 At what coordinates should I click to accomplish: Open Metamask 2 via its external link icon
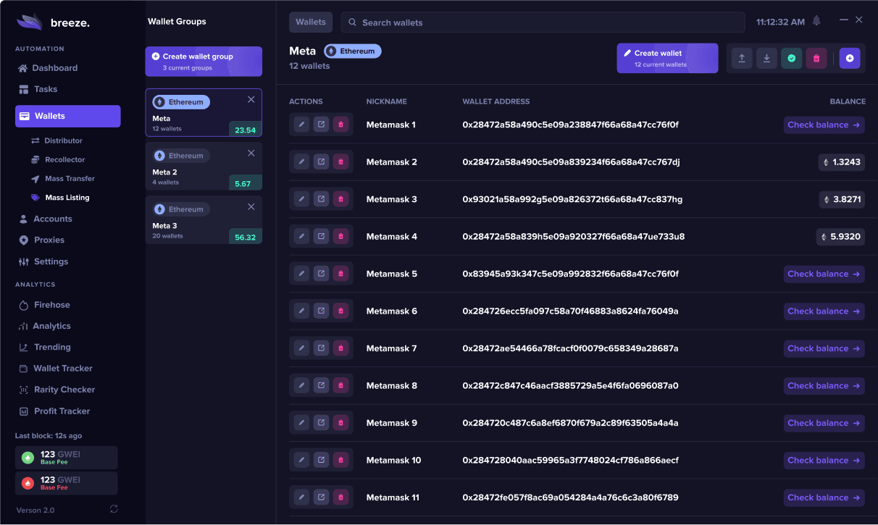pos(321,161)
